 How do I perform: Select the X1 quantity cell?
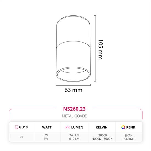[21, 137]
